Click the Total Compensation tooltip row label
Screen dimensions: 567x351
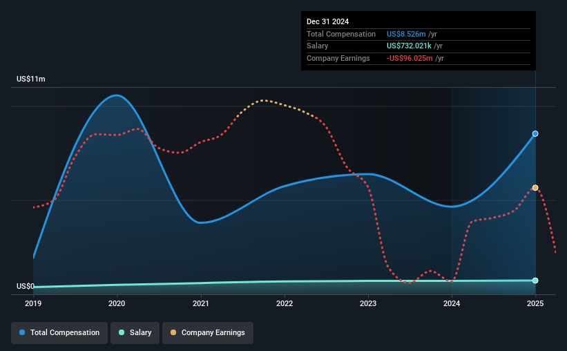click(341, 34)
